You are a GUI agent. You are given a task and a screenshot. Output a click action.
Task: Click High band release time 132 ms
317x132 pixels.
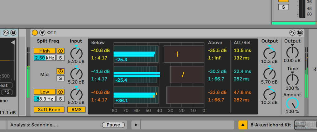(x=242, y=58)
